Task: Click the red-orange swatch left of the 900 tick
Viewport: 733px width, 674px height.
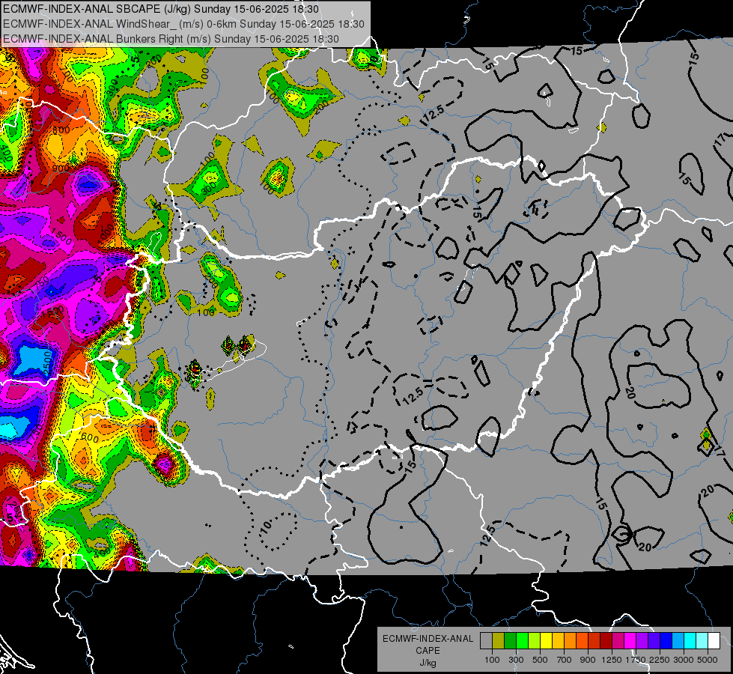Action: coord(582,641)
